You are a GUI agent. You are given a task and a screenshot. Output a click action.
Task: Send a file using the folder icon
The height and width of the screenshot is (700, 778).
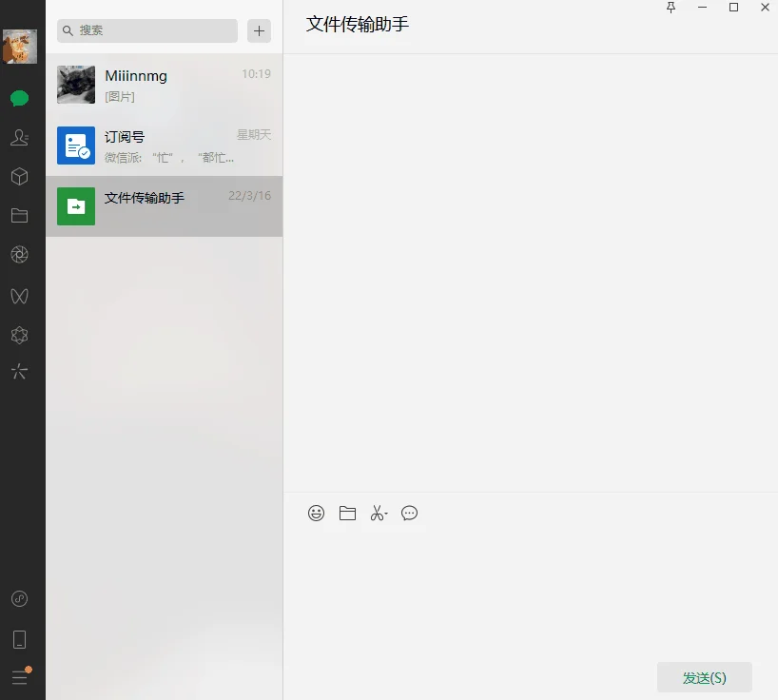pyautogui.click(x=347, y=513)
